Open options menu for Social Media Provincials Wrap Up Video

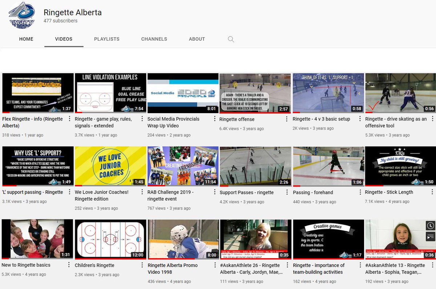[215, 119]
